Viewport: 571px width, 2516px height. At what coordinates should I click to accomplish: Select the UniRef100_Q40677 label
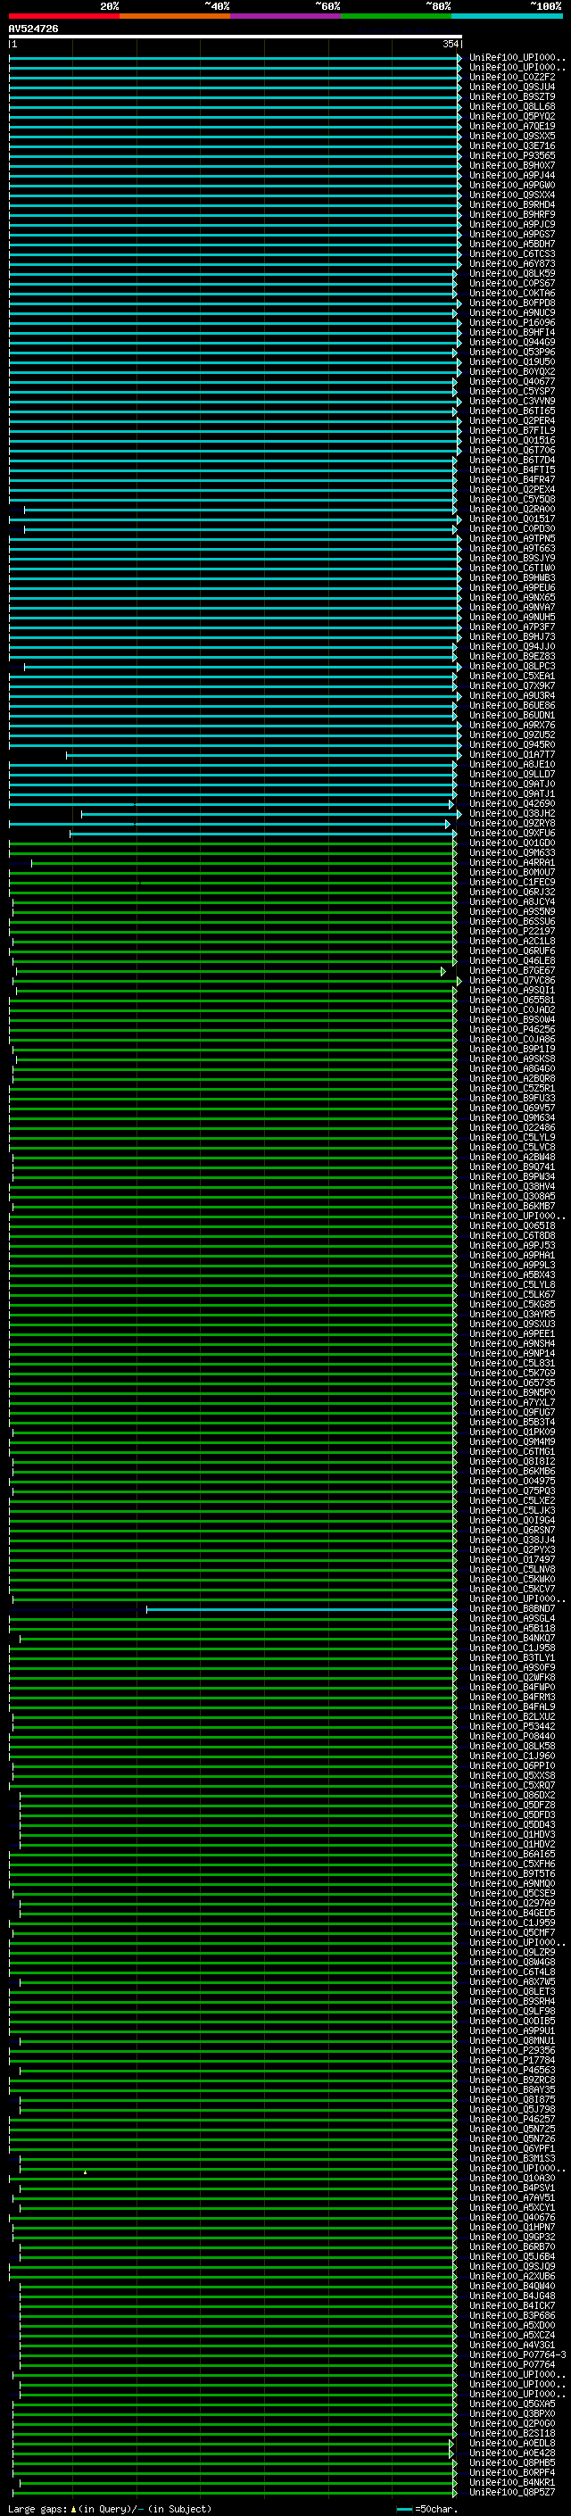[x=511, y=381]
